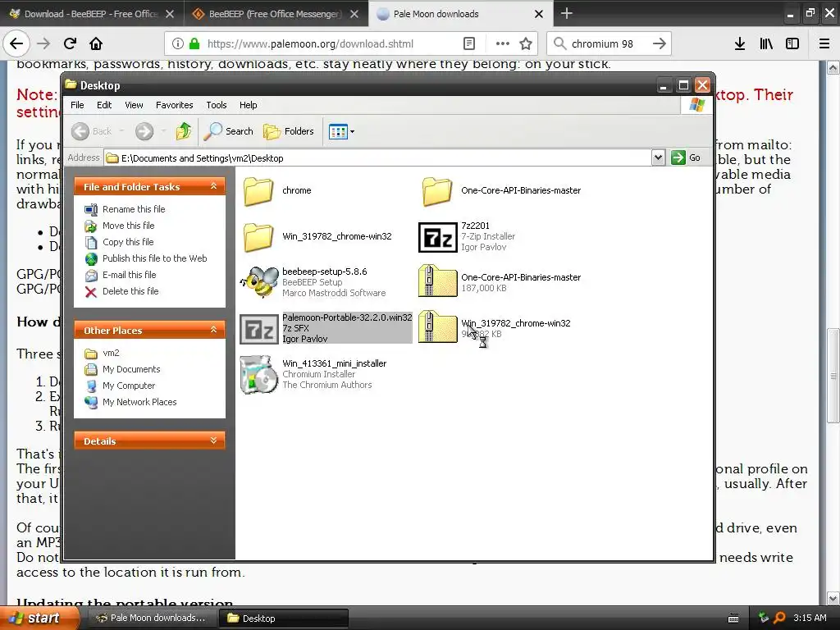
Task: Click the Go button beside address bar
Action: pos(687,157)
